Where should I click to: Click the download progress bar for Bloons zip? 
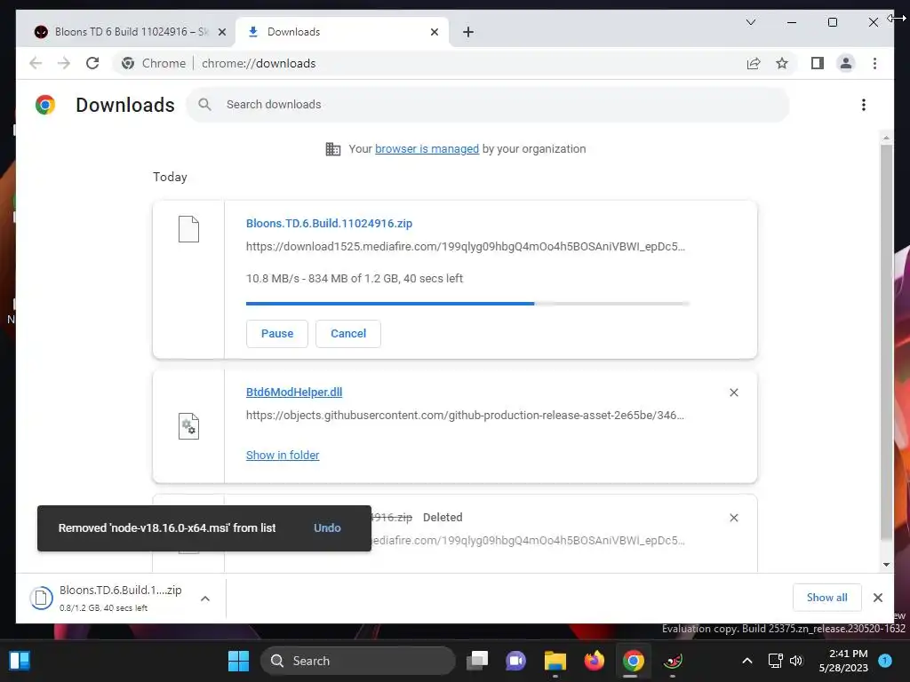[467, 304]
